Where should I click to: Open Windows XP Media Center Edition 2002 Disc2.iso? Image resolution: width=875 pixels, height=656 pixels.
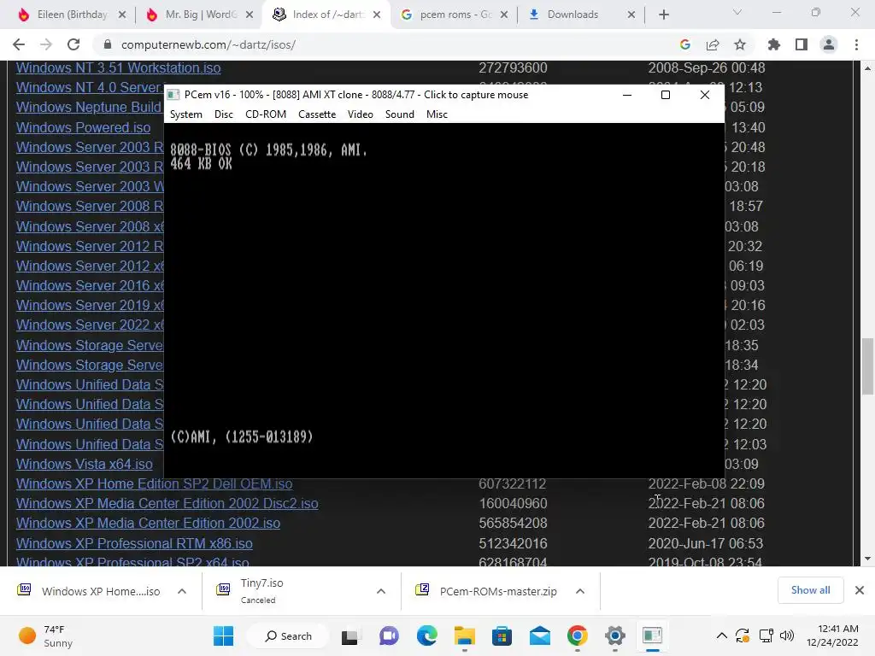click(x=167, y=503)
